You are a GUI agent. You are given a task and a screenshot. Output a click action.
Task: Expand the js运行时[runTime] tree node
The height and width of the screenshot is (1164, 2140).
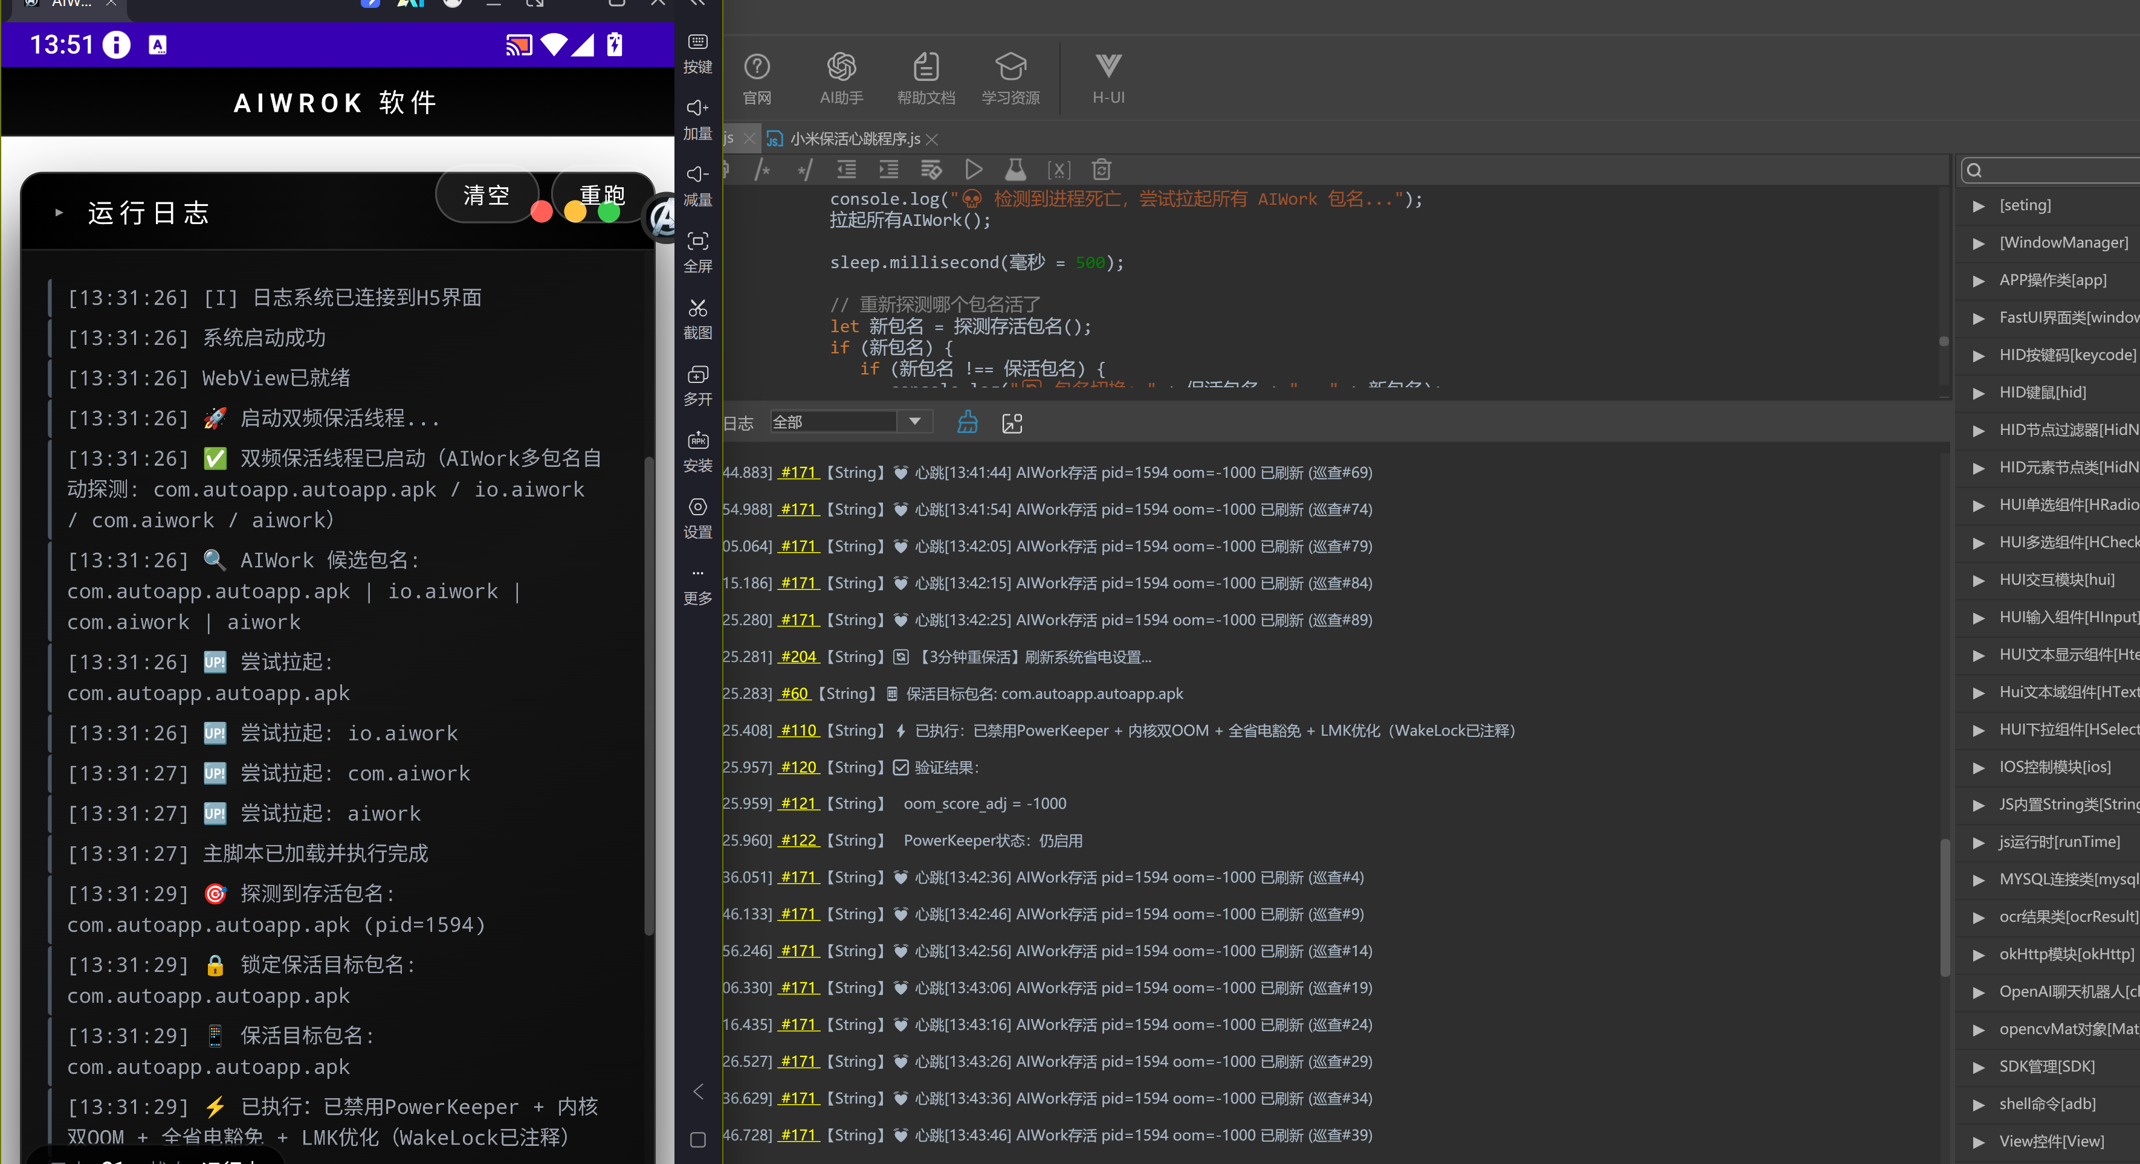click(x=1978, y=842)
